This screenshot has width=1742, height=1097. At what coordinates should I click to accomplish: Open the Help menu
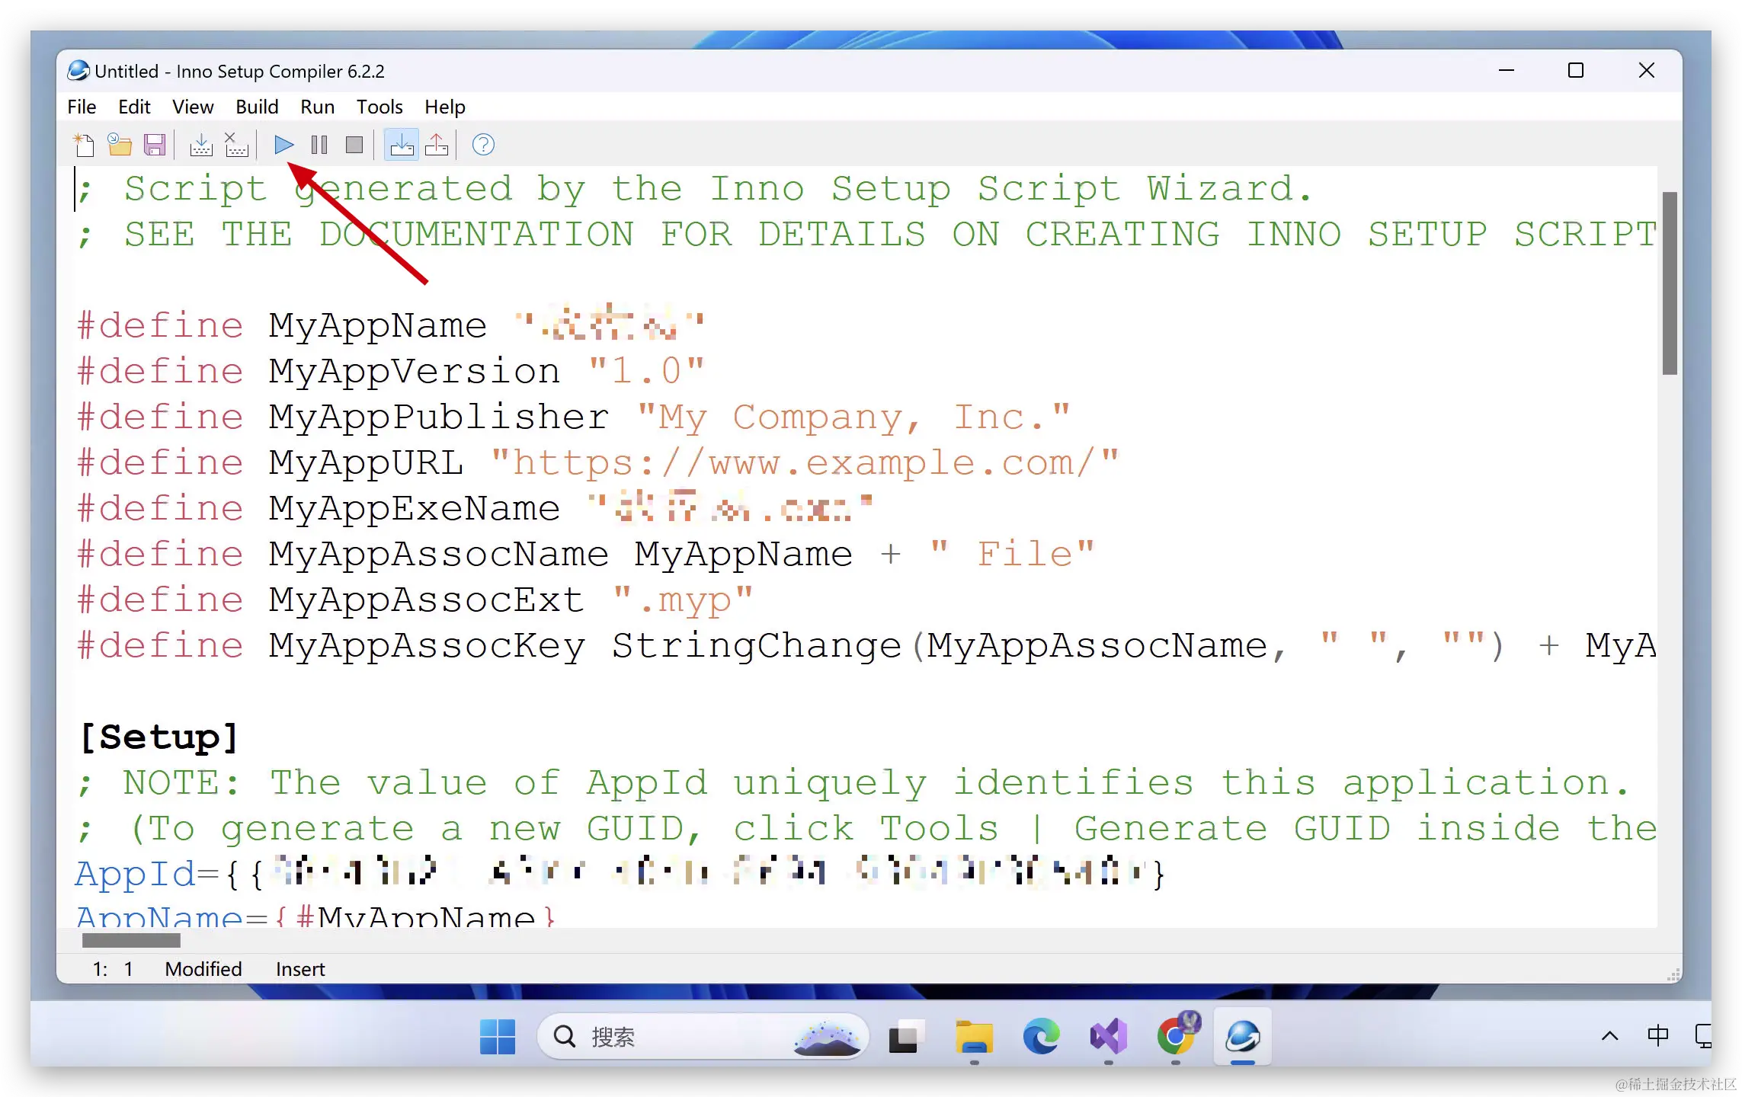coord(445,107)
